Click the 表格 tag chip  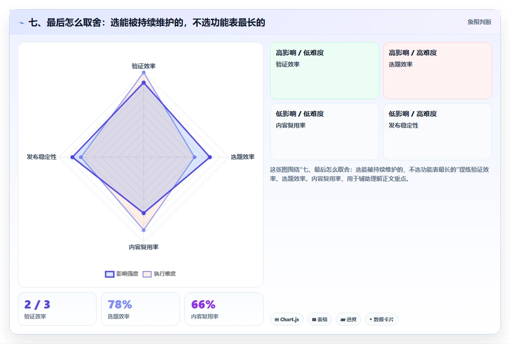320,319
